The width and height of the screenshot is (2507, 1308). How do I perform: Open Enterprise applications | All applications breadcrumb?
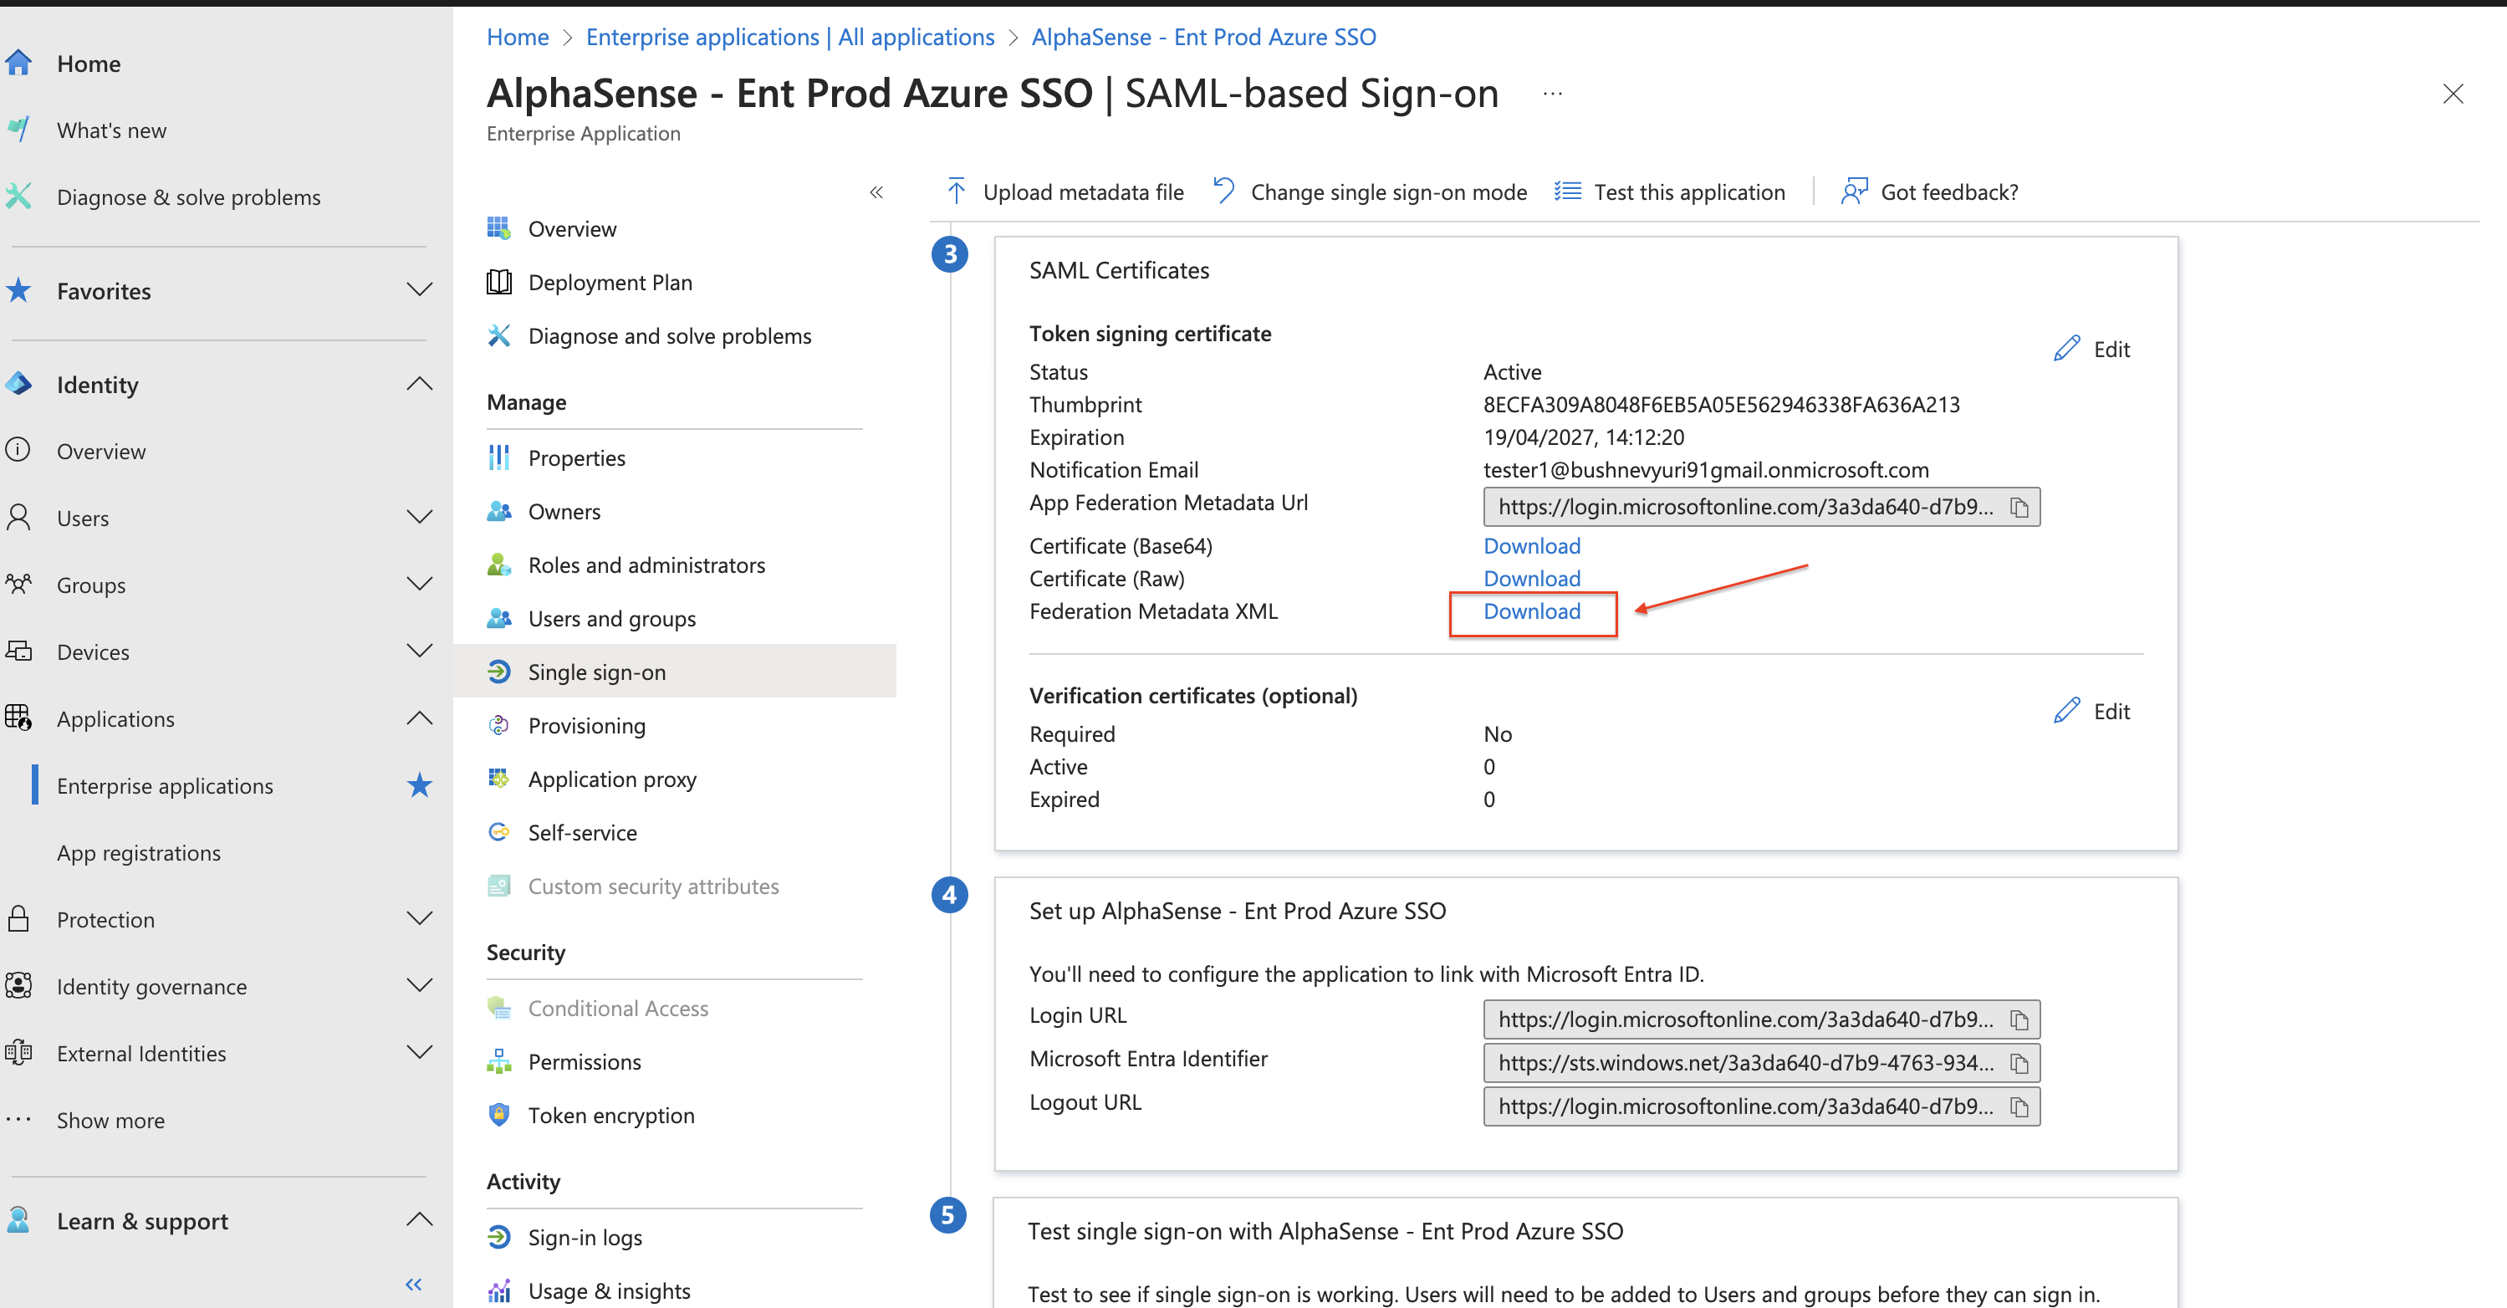coord(790,37)
